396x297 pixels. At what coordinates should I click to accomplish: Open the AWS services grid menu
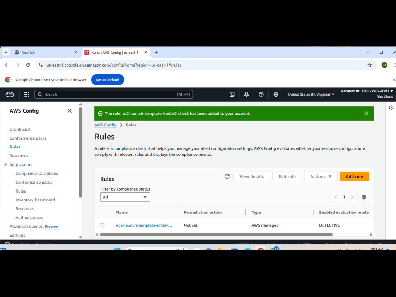click(27, 94)
